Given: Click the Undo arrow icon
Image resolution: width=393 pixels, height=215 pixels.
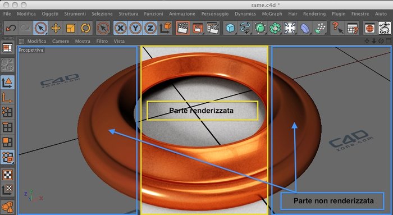Looking at the screenshot, I should click(11, 28).
